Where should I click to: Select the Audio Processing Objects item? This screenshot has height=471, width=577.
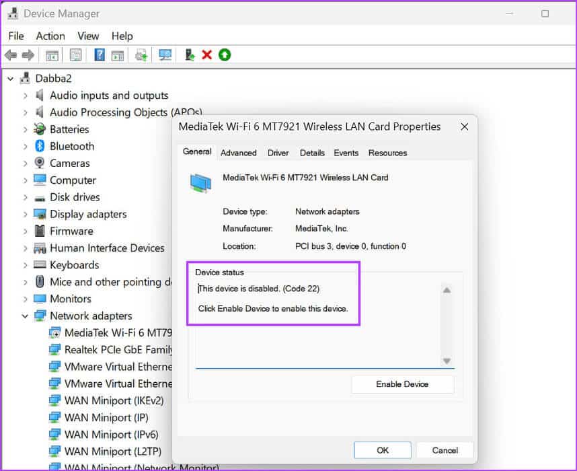[x=126, y=112]
